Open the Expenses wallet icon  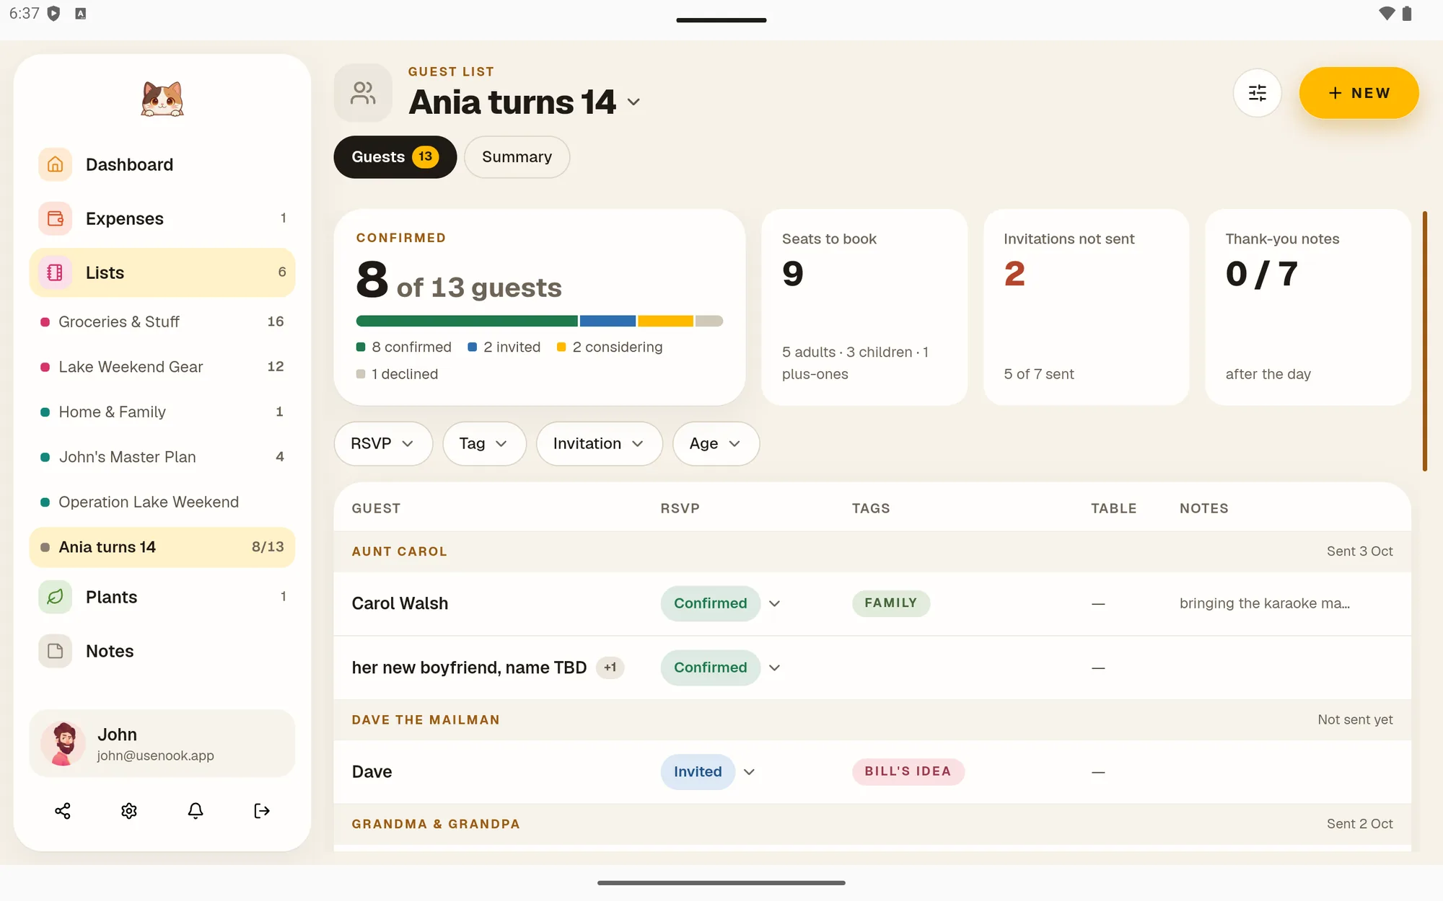55,218
